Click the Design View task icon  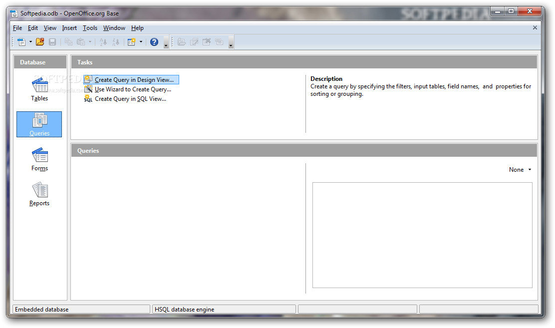[88, 79]
